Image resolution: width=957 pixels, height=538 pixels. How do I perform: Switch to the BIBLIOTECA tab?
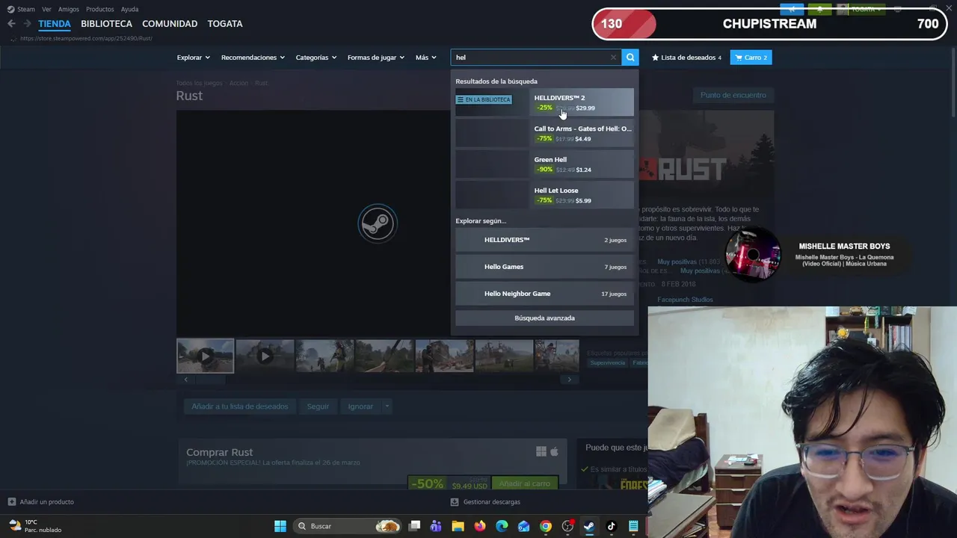click(x=106, y=24)
